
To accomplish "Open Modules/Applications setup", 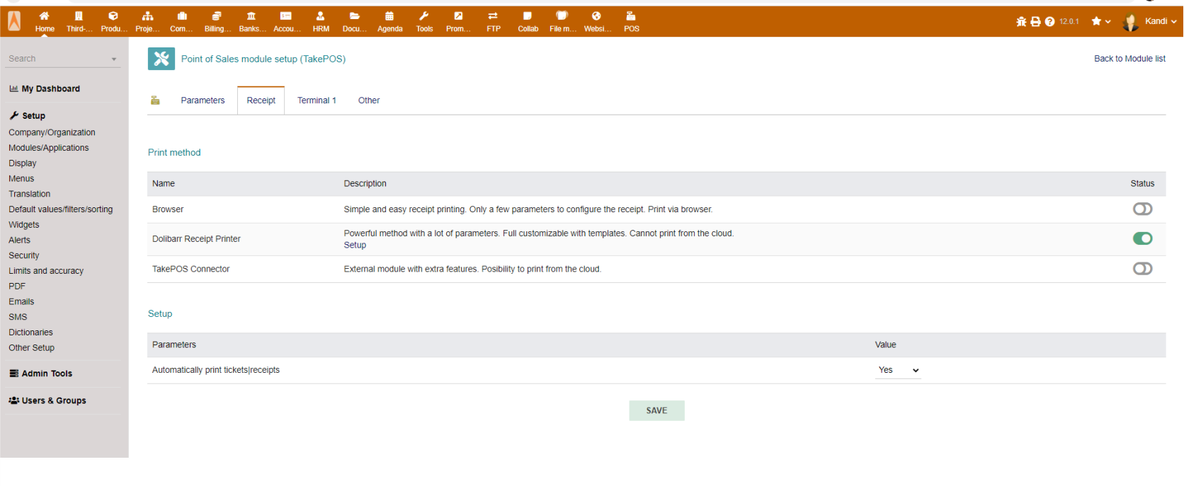I will 49,148.
